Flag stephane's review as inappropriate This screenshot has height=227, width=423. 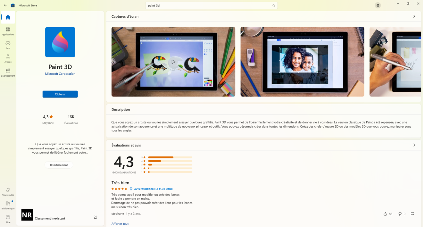click(412, 214)
